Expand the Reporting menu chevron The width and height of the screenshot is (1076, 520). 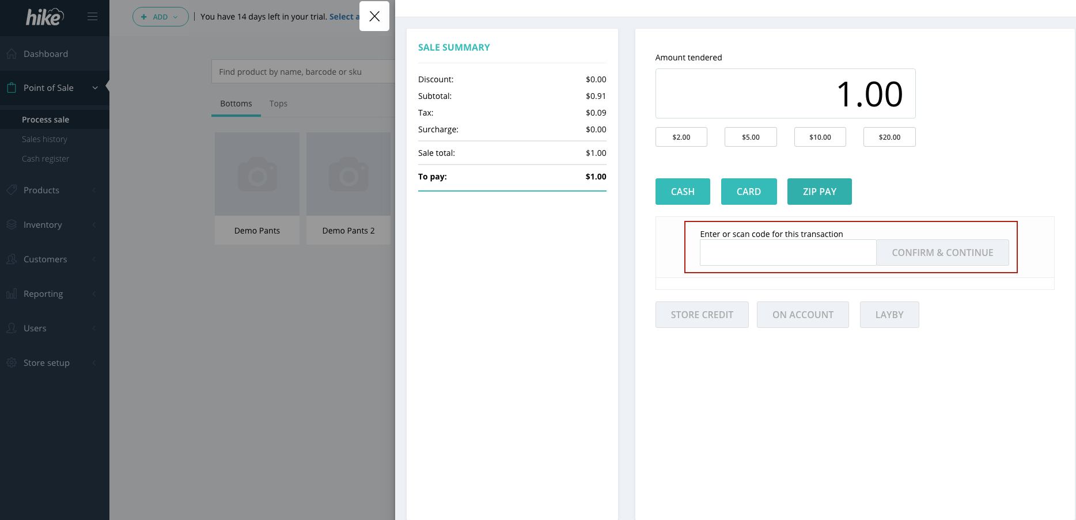pyautogui.click(x=94, y=294)
